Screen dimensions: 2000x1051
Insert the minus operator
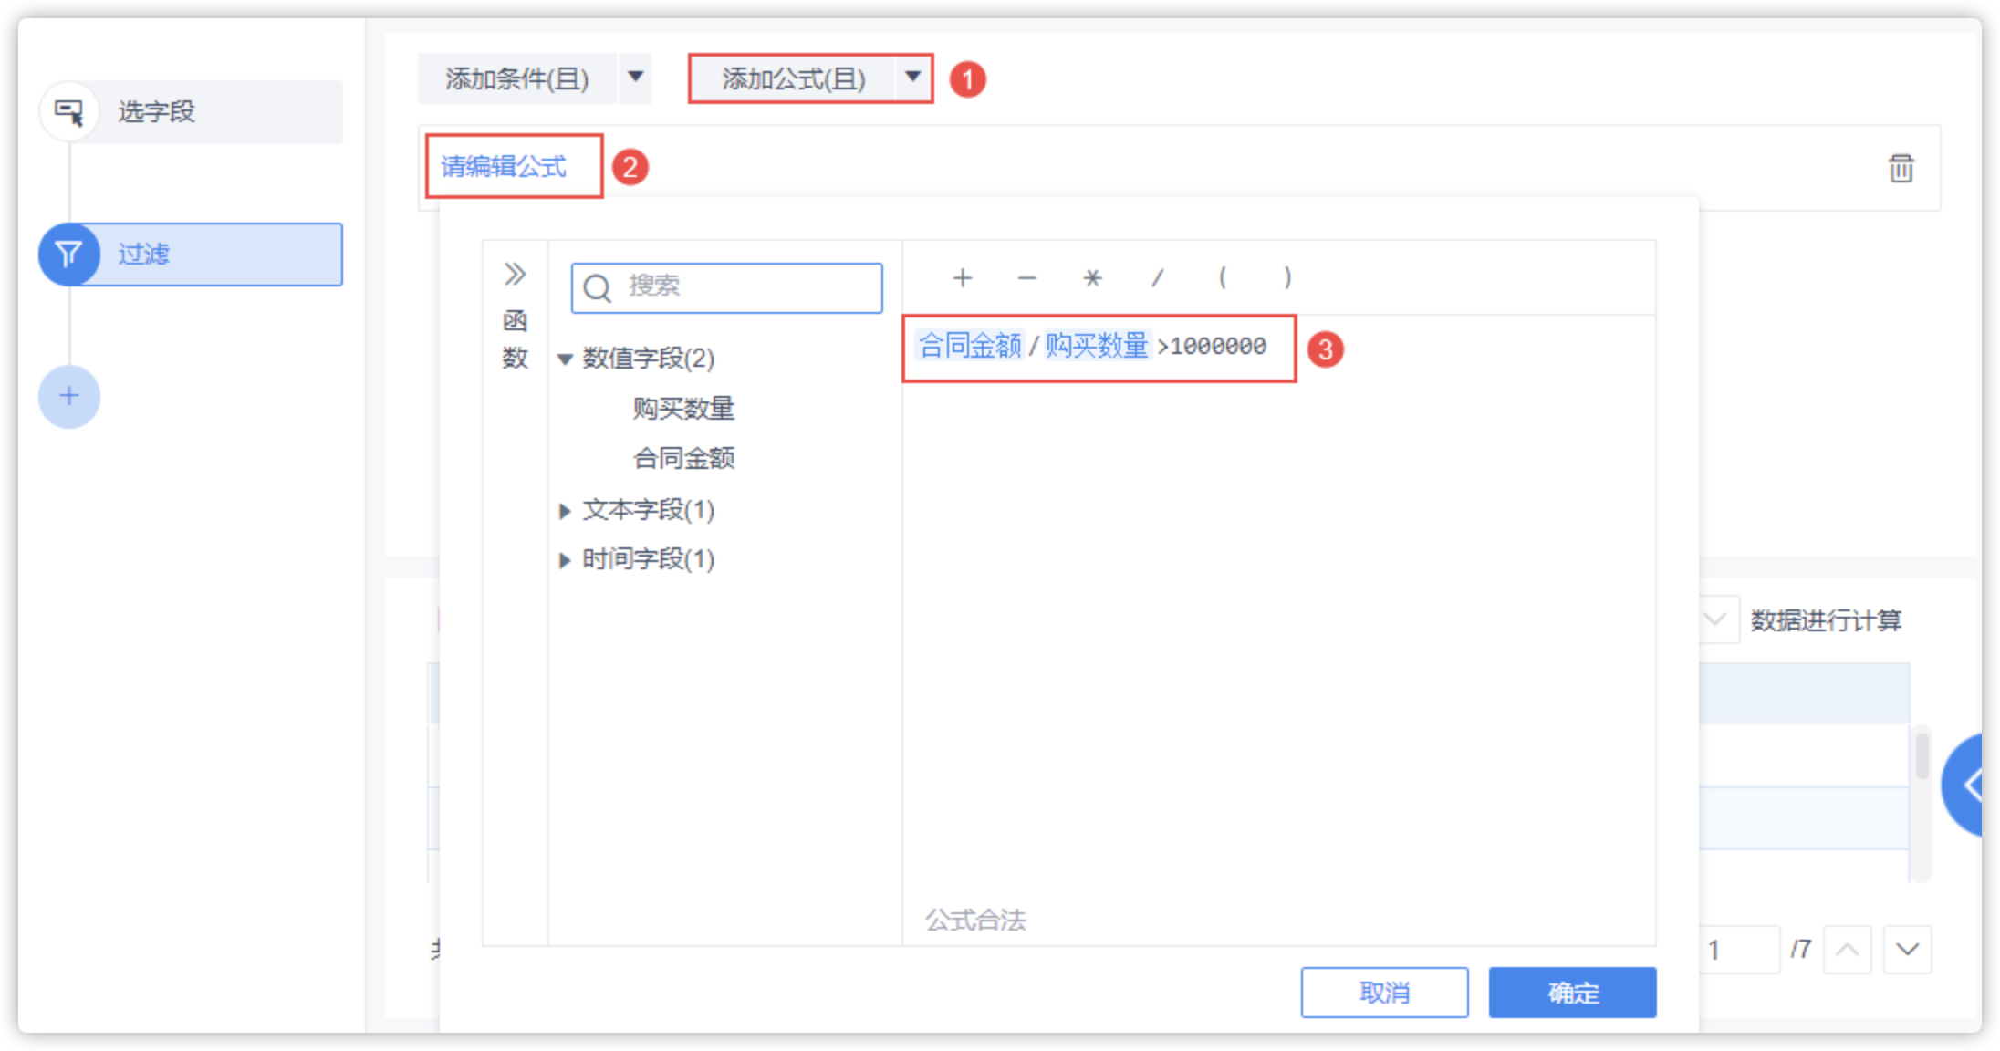tap(1027, 277)
